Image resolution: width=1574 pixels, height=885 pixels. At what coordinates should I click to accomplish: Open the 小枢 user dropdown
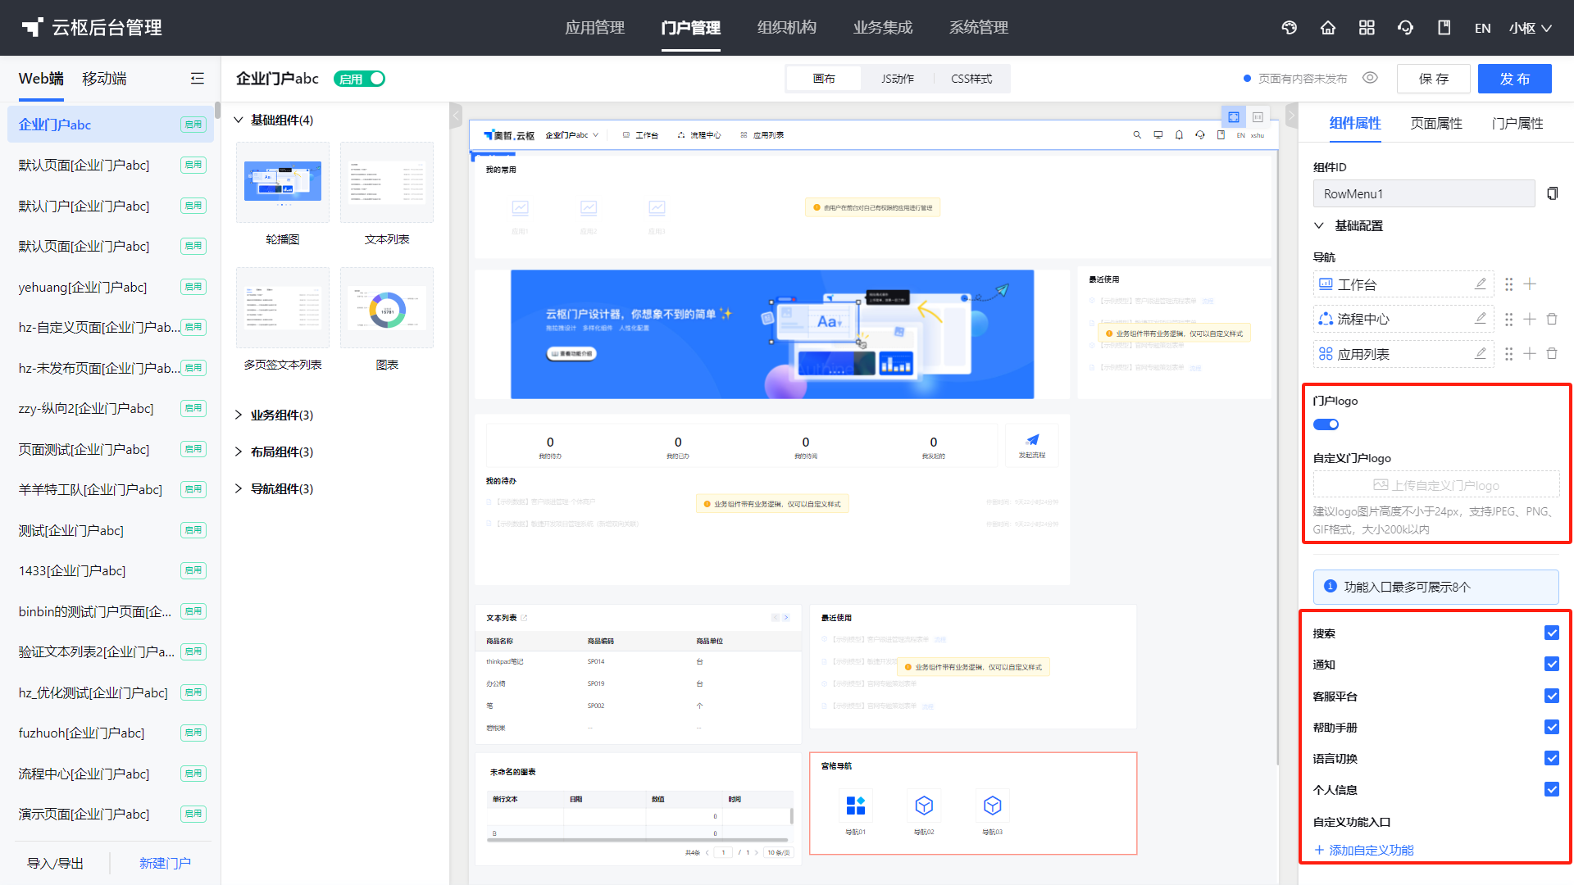1531,28
